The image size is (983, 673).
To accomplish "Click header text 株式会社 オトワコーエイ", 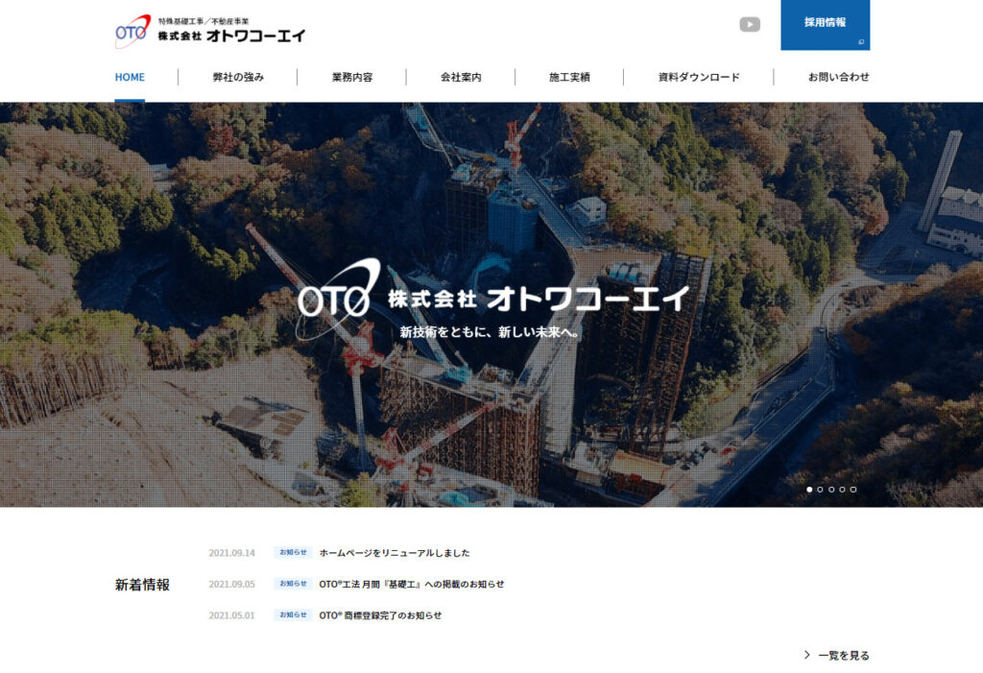I will (231, 36).
